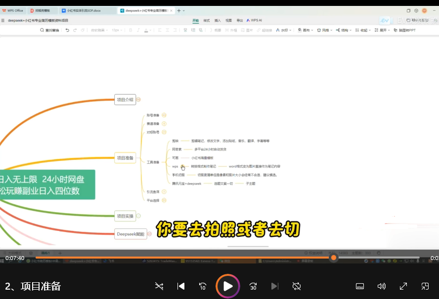Screen dimensions: 439x299
Task: Select the 项目实操 mind map node
Action: coord(125,216)
